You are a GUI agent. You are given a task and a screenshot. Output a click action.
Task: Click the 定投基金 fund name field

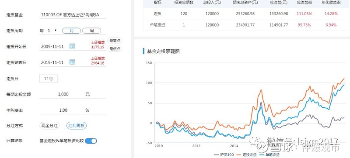tap(73, 15)
